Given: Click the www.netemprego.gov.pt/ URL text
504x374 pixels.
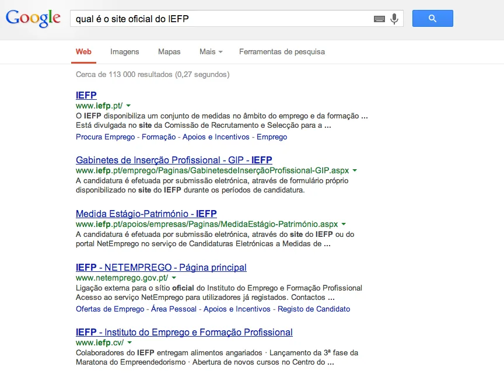Looking at the screenshot, I should click(122, 278).
